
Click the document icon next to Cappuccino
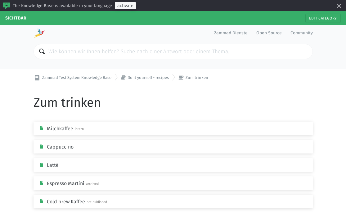(x=42, y=147)
